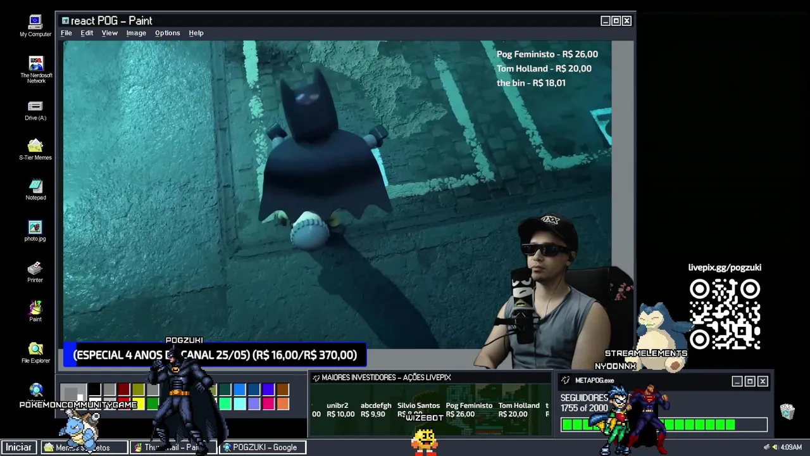The height and width of the screenshot is (456, 810).
Task: Pick the light blue color swatch
Action: click(240, 390)
